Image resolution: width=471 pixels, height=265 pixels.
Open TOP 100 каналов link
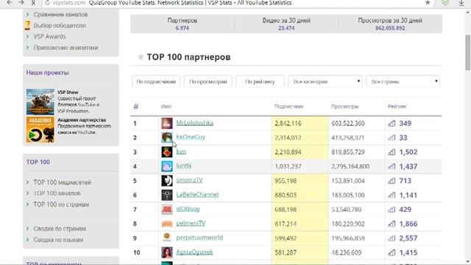[x=57, y=193]
